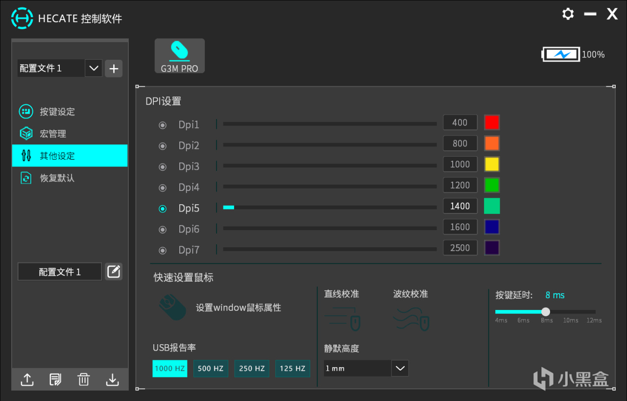Set USB report rate to 250 HZ
627x401 pixels.
[x=252, y=368]
